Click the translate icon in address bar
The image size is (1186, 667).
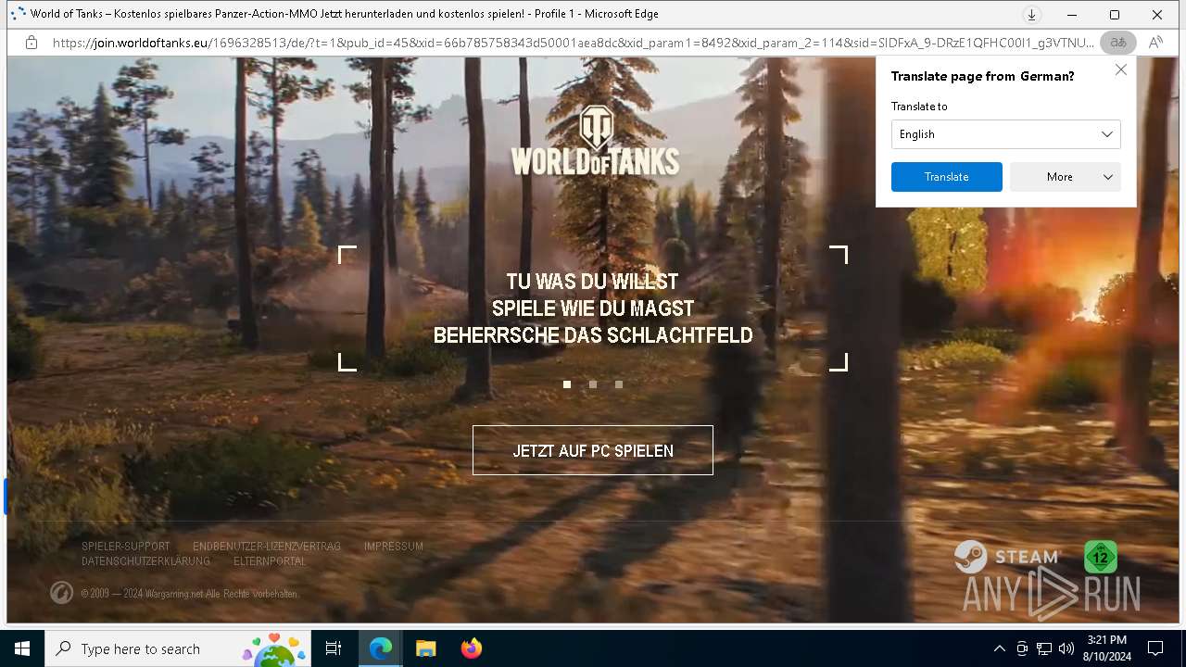click(1118, 43)
